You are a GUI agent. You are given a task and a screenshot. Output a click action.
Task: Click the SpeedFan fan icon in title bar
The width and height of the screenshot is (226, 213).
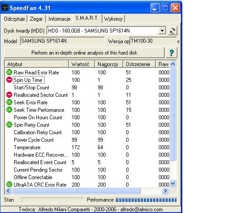5,7
